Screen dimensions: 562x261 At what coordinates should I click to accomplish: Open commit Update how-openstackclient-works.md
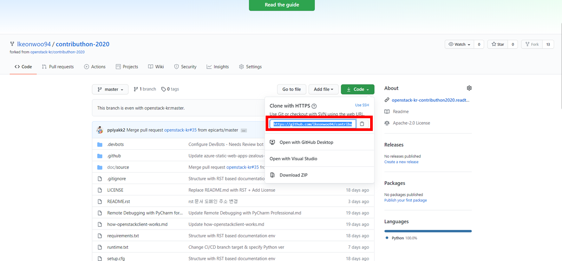coord(226,224)
